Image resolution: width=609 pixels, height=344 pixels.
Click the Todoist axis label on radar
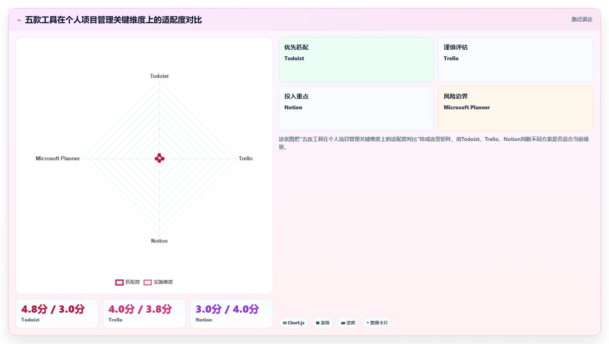(x=159, y=76)
